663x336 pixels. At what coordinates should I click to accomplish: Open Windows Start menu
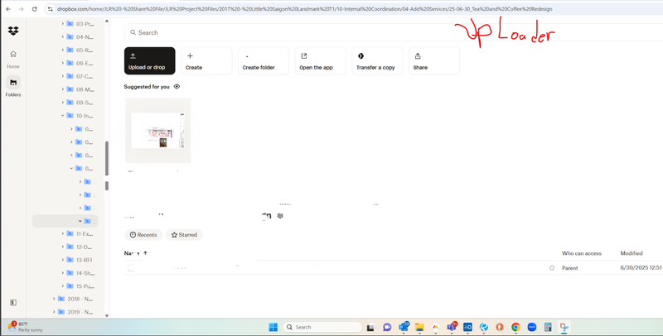click(273, 327)
